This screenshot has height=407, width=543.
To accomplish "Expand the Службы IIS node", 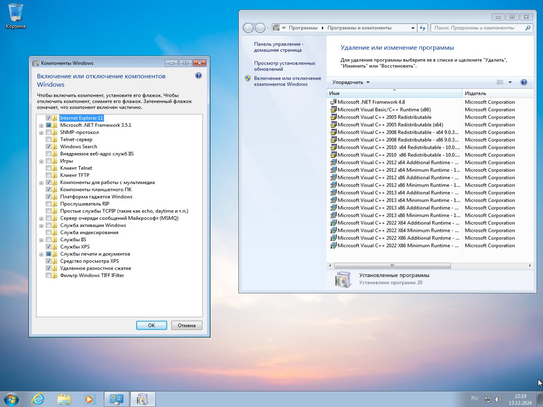I will pos(41,240).
